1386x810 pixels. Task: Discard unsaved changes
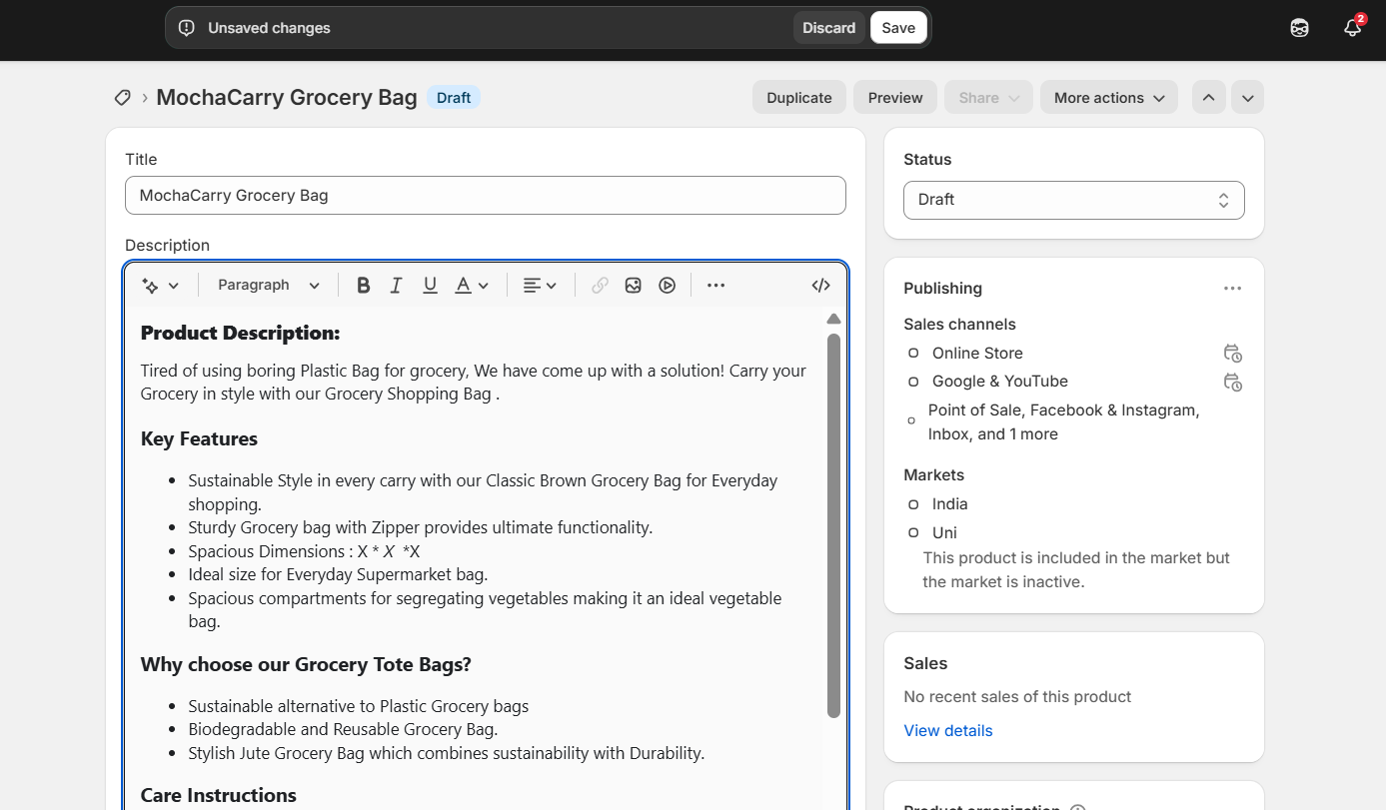point(828,28)
